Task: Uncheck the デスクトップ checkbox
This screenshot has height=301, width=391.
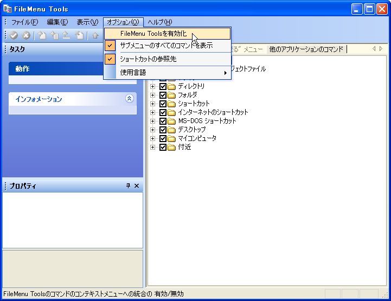Action: 163,130
